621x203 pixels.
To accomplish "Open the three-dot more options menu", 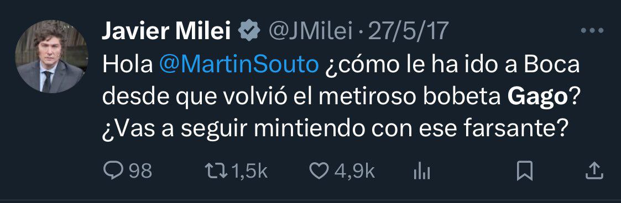I will coord(592,30).
